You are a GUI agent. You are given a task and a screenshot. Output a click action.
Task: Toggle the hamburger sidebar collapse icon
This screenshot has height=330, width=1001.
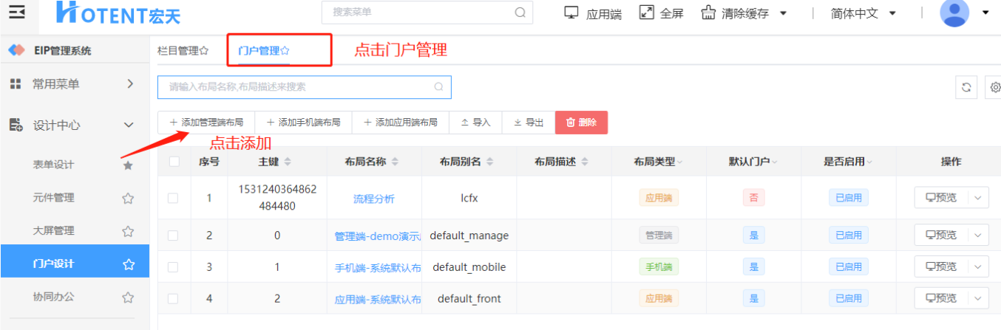pos(16,12)
